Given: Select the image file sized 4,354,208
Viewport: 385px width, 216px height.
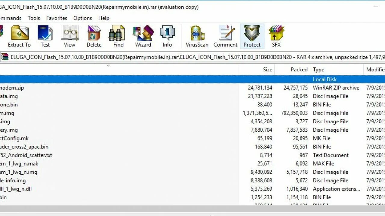Looking at the screenshot, I should 192,121.
